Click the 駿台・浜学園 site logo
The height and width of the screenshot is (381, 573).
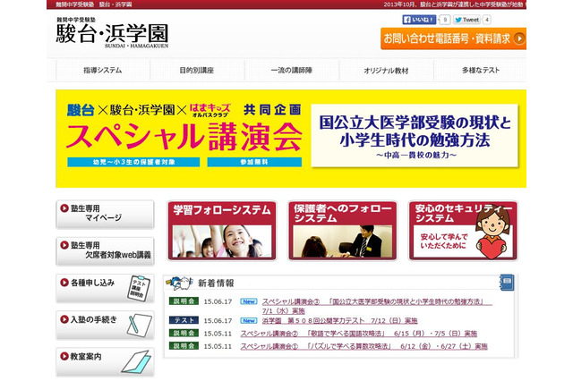coord(112,32)
